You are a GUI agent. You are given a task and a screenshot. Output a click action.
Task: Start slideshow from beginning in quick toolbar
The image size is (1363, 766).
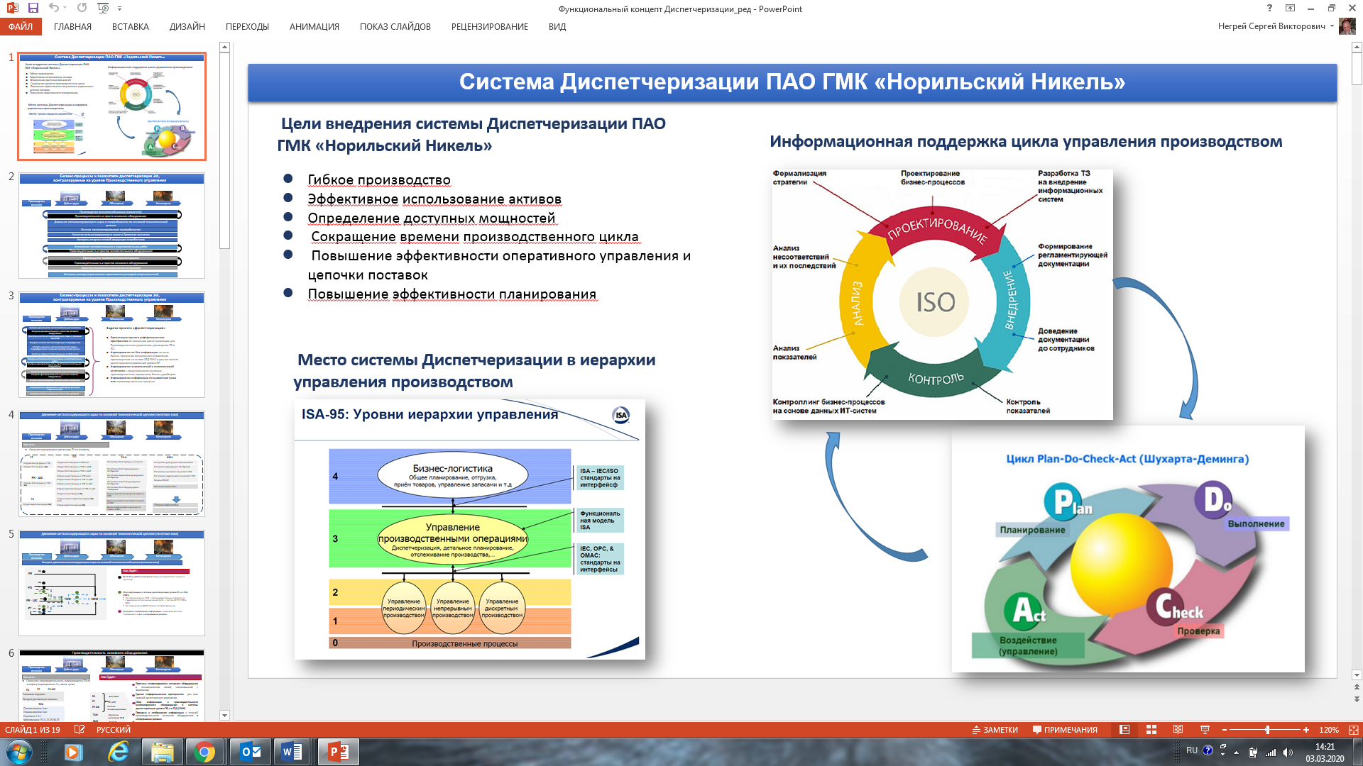[x=103, y=8]
